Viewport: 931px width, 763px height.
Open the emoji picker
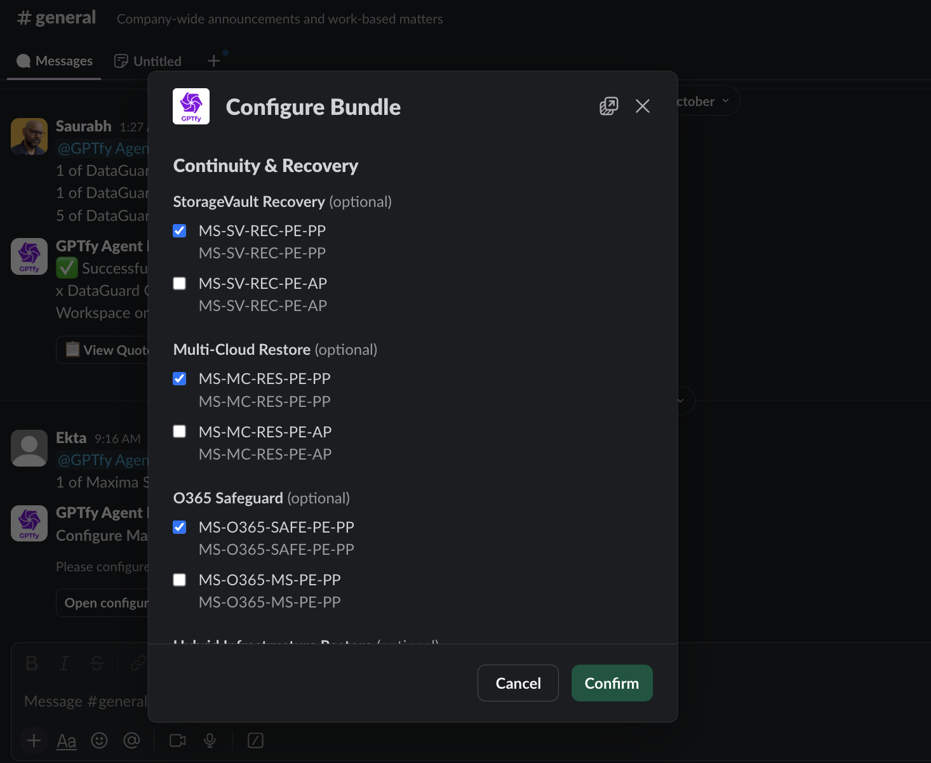click(99, 740)
